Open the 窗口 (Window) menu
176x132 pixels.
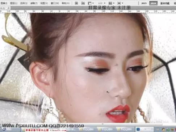coord(55,3)
